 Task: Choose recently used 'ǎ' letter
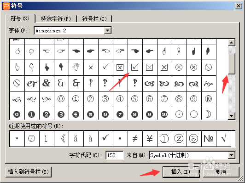point(76,139)
